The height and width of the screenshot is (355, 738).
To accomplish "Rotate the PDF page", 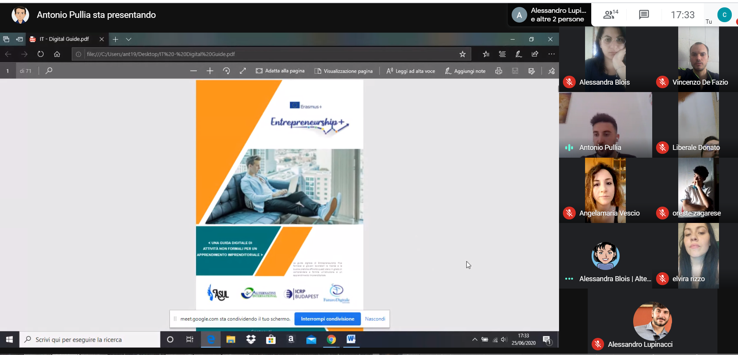I will (x=226, y=71).
